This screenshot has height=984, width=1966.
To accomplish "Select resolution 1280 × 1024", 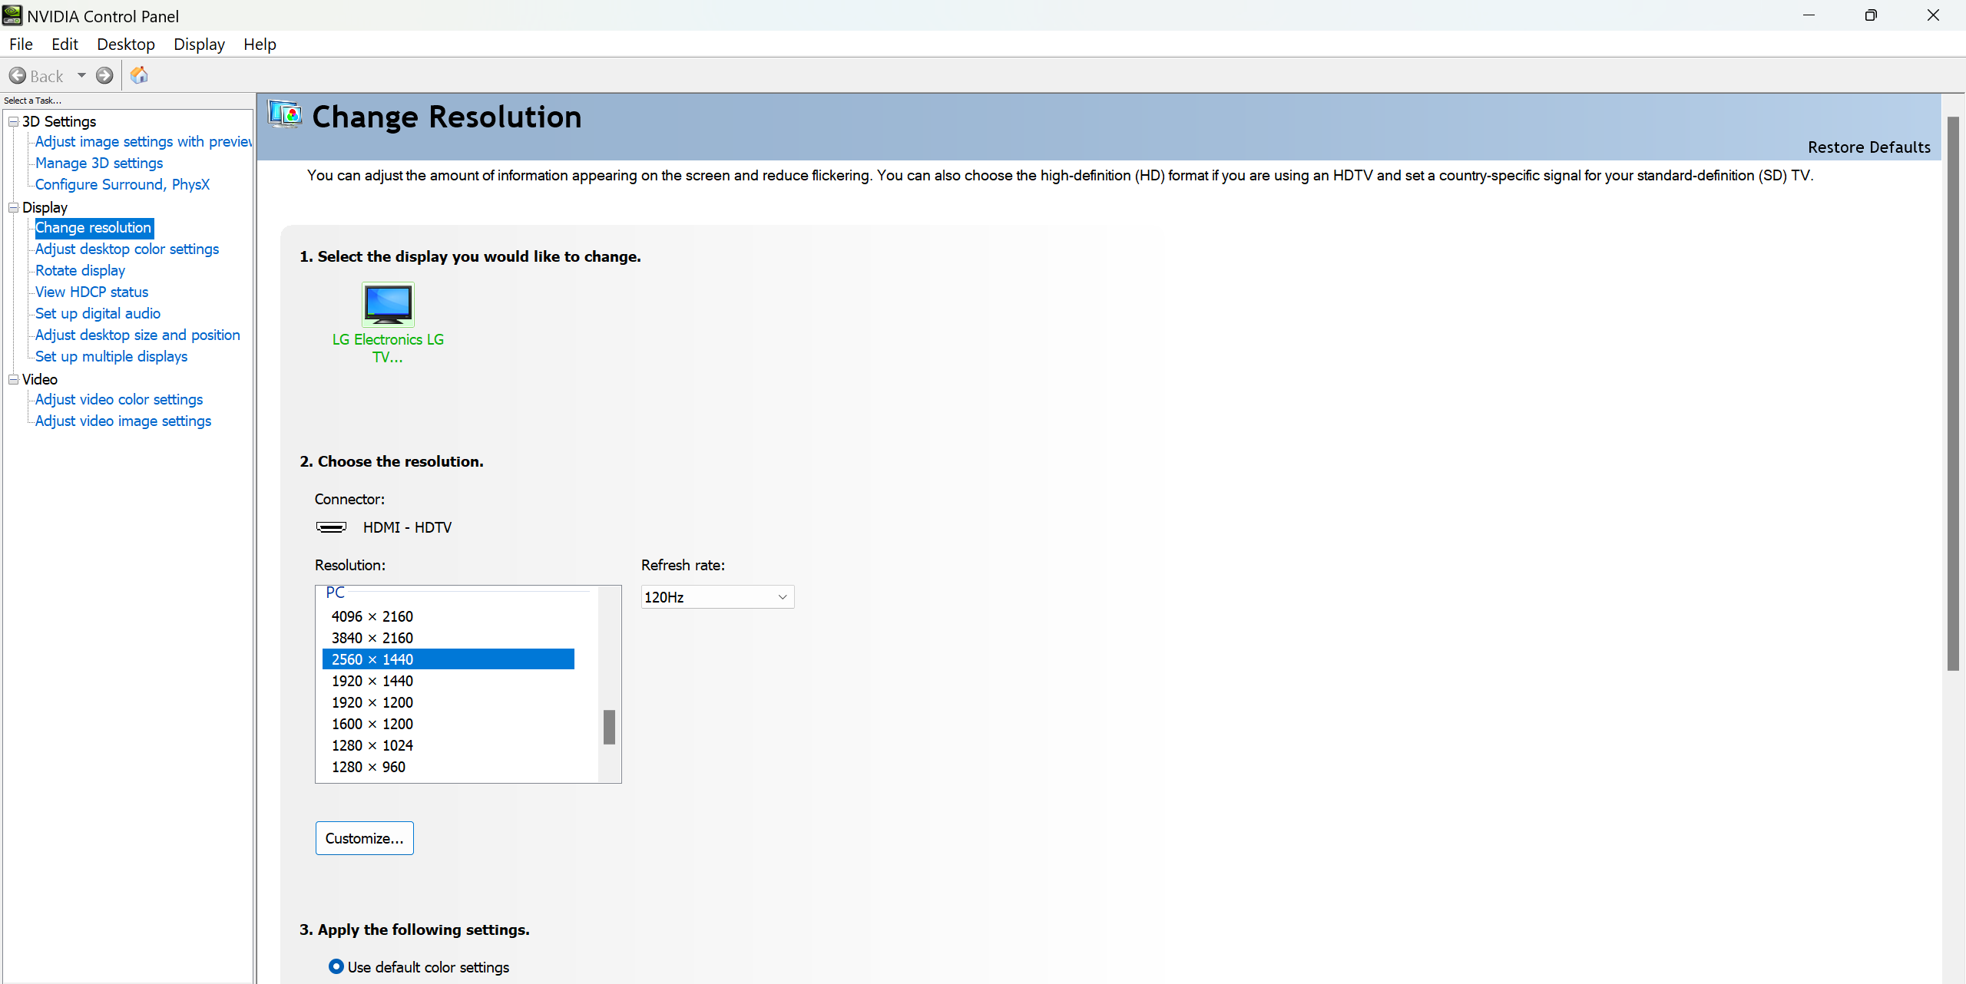I will tap(448, 745).
